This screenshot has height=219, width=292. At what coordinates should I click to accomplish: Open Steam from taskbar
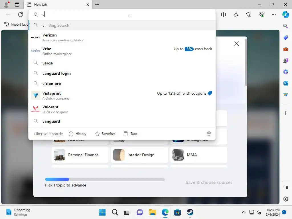point(190,212)
